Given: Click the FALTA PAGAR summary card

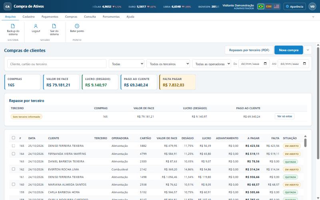Looking at the screenshot, I should pos(178,82).
